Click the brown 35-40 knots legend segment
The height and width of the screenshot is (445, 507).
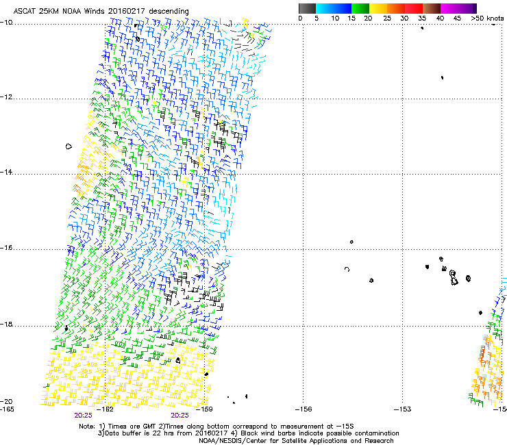point(432,8)
